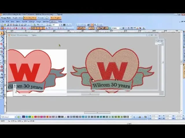Open the Window menu

point(53,22)
